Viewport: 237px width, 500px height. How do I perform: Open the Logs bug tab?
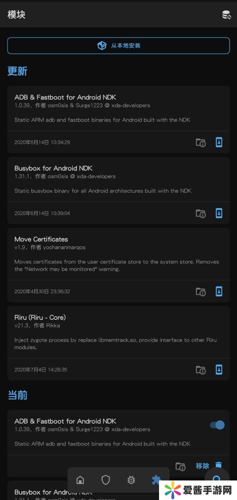click(131, 480)
